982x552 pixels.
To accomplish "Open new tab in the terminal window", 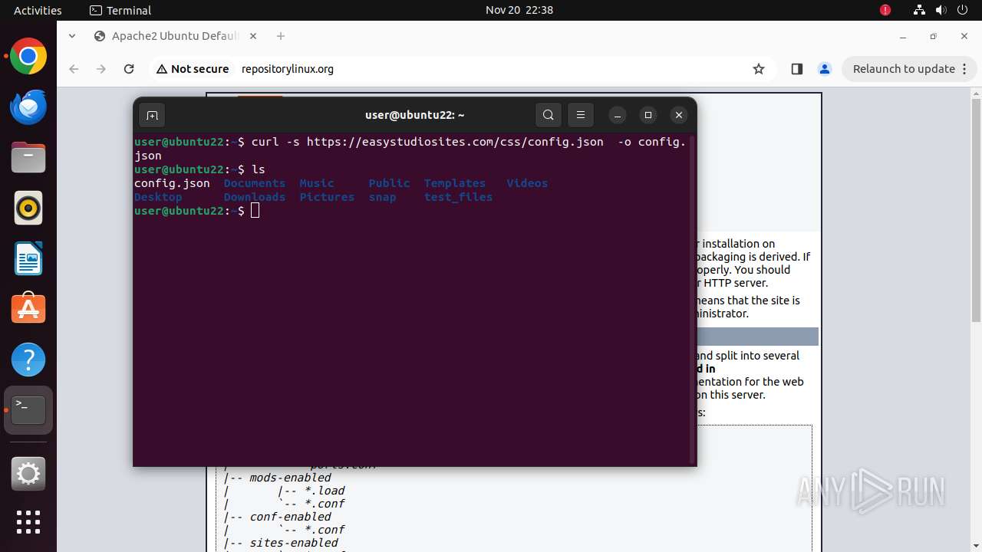I will [x=152, y=115].
